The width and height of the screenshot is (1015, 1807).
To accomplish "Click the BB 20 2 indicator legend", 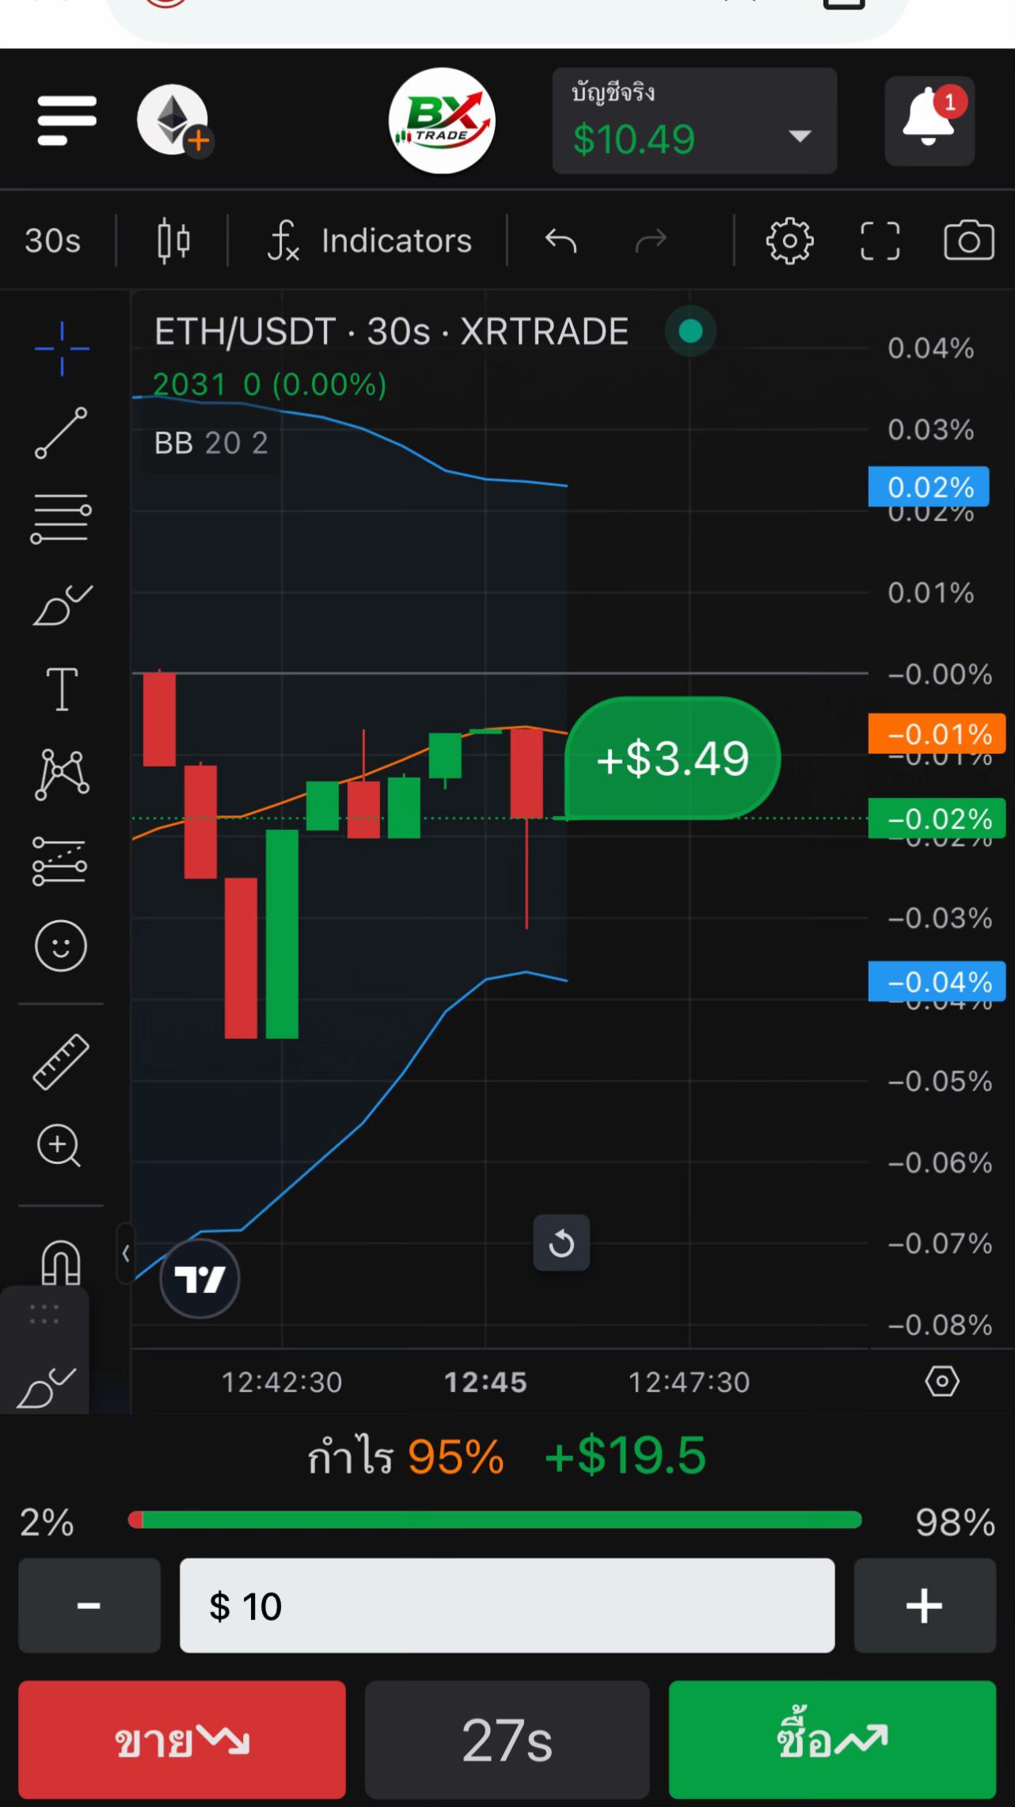I will pos(211,443).
